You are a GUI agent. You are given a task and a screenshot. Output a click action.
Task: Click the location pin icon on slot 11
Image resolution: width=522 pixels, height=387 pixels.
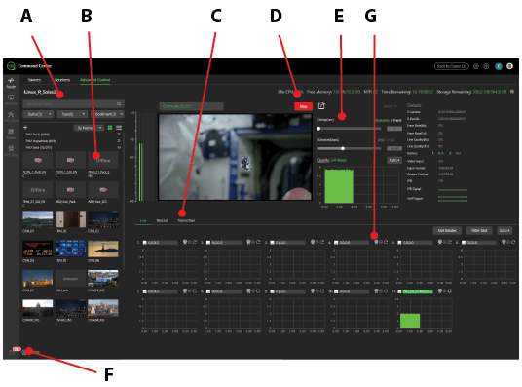(x=440, y=291)
